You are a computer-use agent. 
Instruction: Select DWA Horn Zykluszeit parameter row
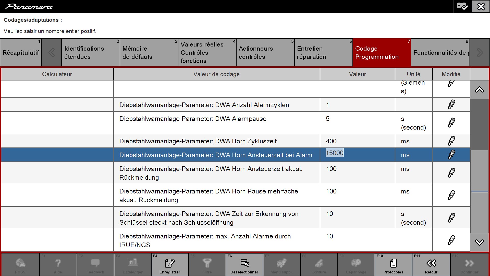236,141
